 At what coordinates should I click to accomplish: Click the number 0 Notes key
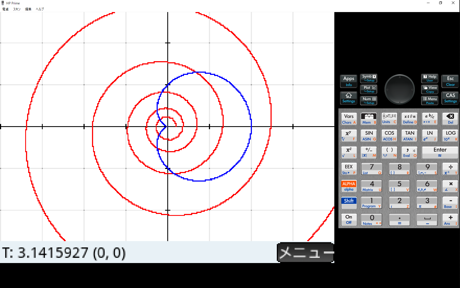click(x=372, y=220)
